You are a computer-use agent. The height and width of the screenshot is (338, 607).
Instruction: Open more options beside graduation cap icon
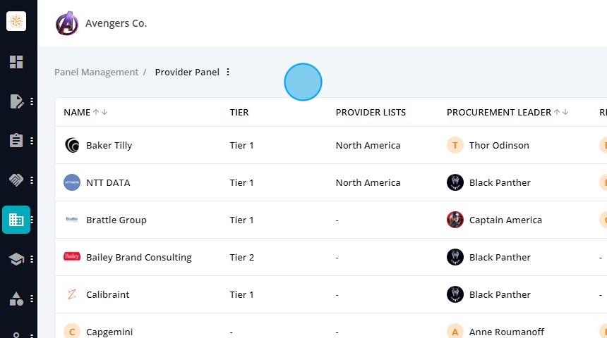pyautogui.click(x=32, y=259)
